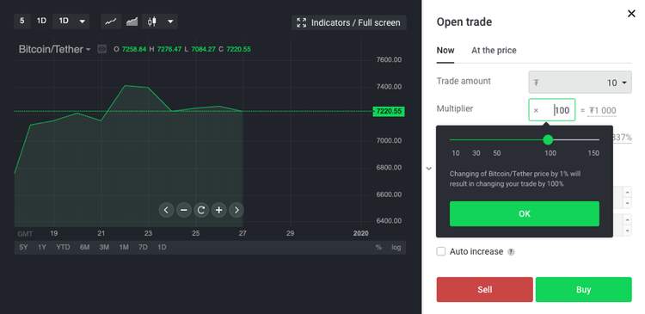Image resolution: width=645 pixels, height=314 pixels.
Task: Zoom out chart with minus icon
Action: pos(184,210)
